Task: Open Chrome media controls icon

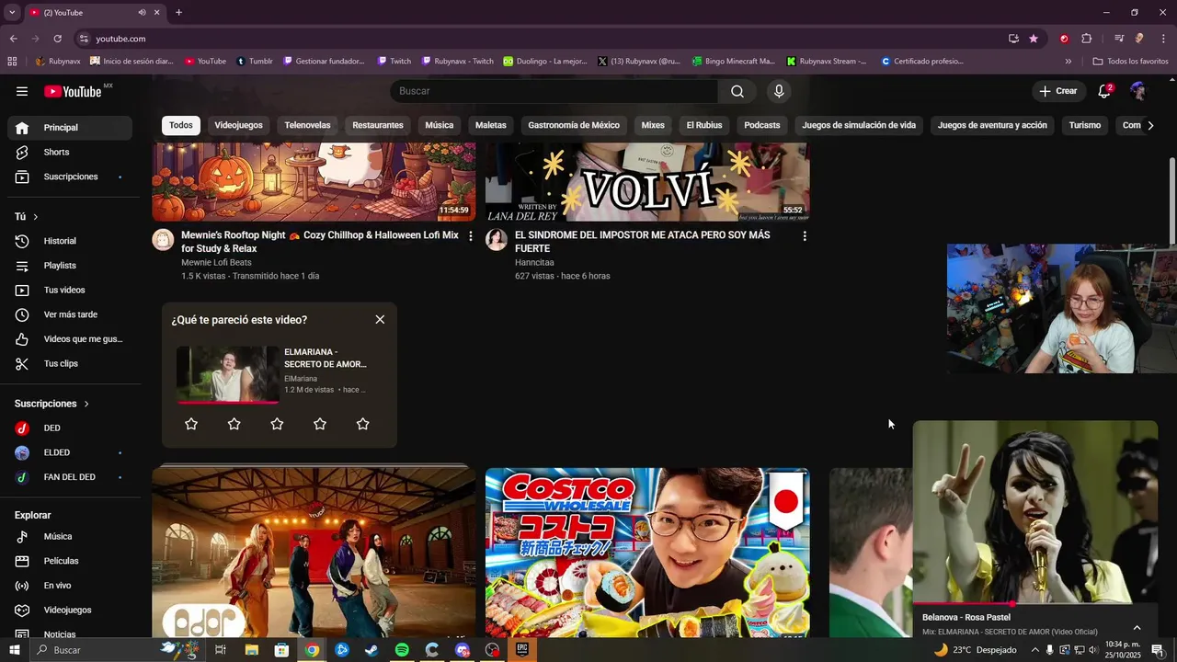Action: 1119,39
